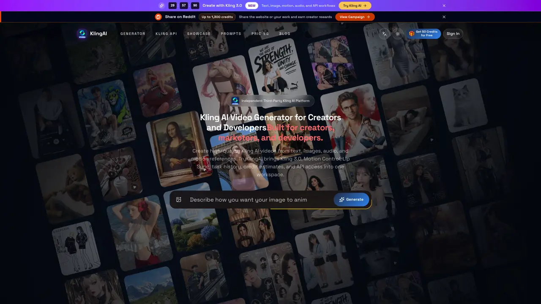Click the image upload icon in prompt box
Screen dimensions: 541x304
click(179, 200)
